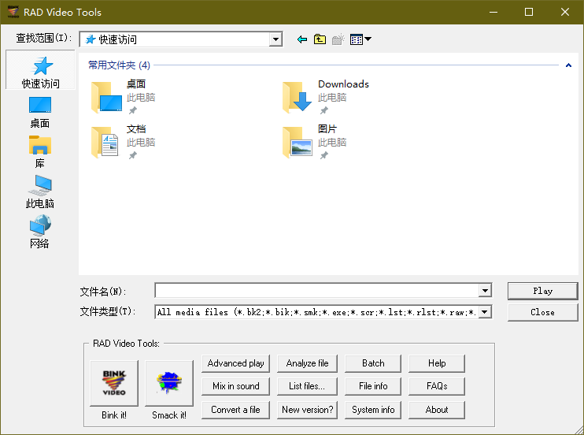Show File info
The image size is (584, 435).
[373, 386]
